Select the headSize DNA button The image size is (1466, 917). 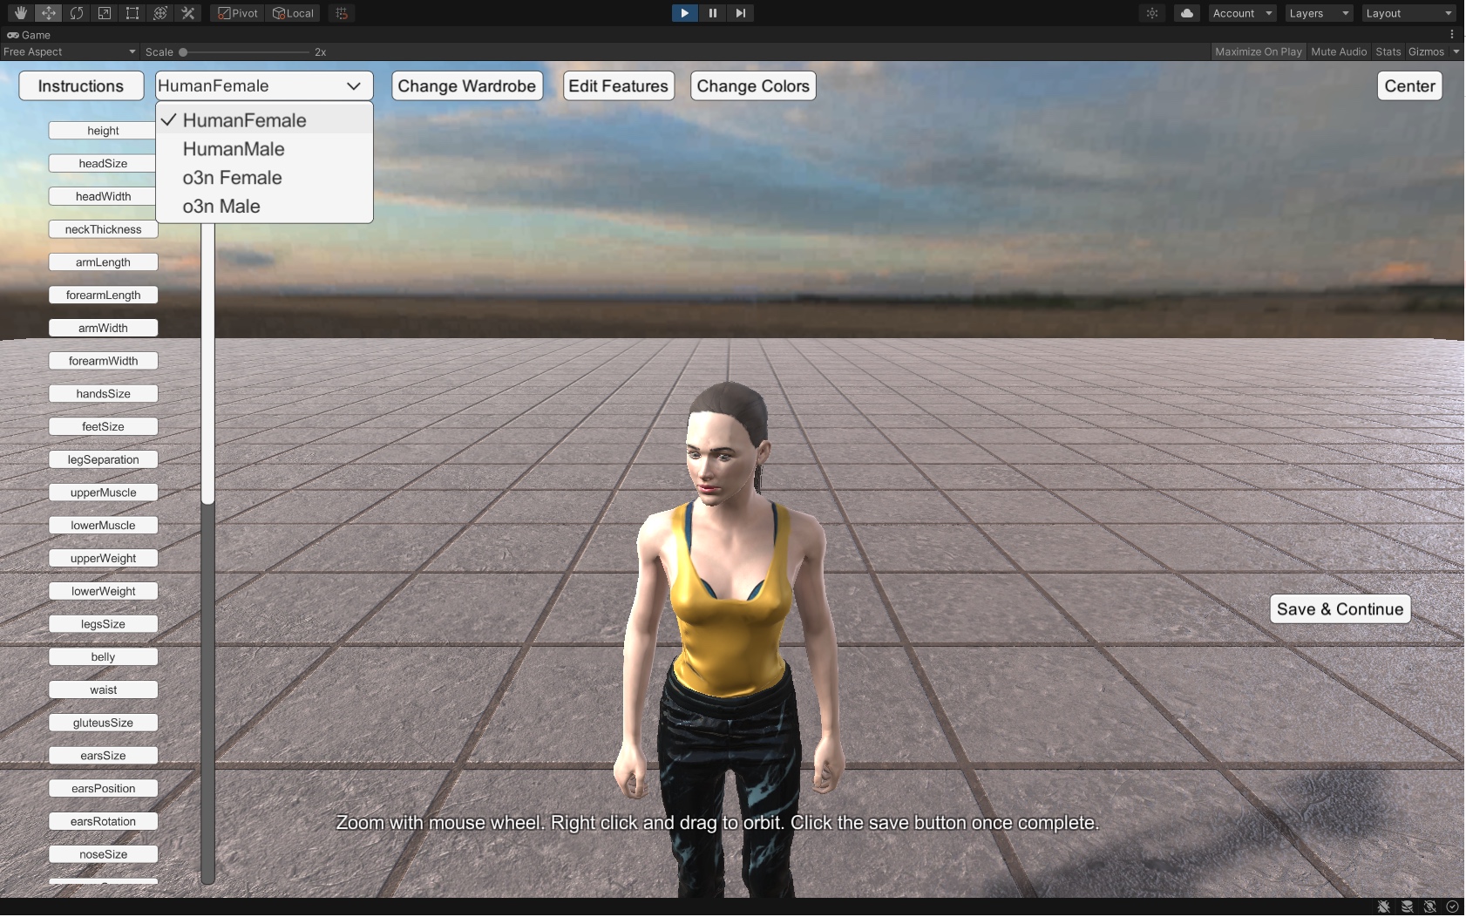click(103, 164)
